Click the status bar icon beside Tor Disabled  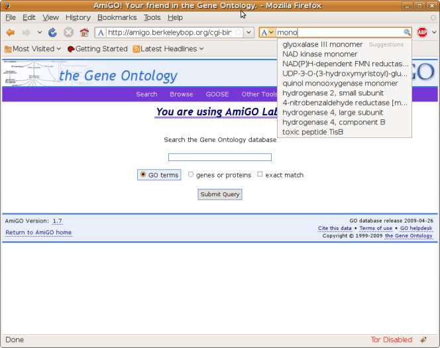(x=423, y=340)
